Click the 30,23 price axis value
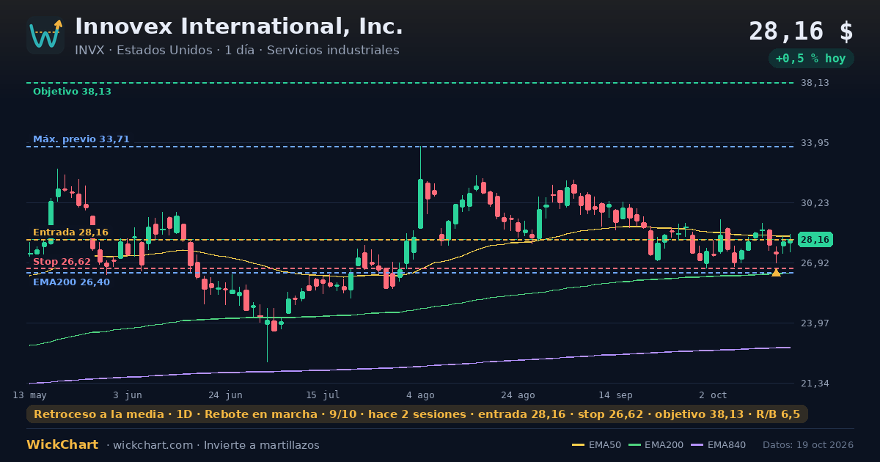 tap(815, 203)
